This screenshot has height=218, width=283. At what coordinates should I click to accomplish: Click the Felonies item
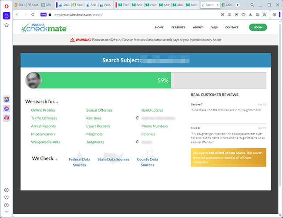tap(148, 134)
